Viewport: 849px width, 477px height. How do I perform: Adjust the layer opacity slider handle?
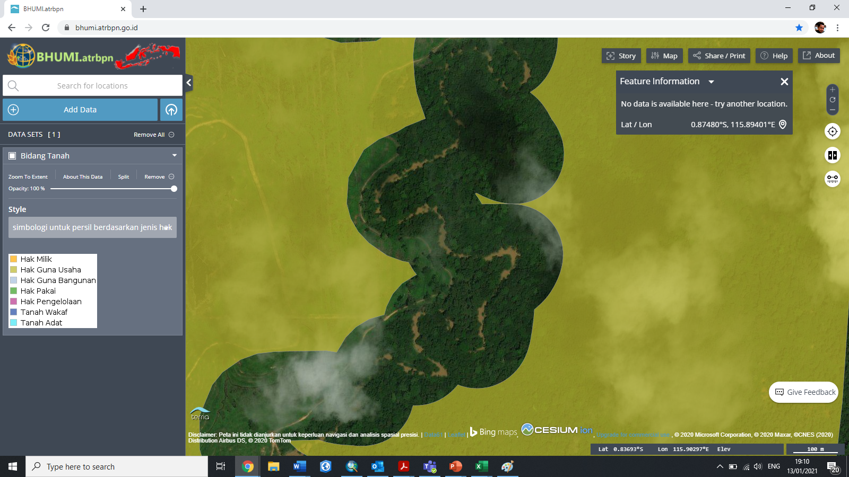click(x=174, y=189)
